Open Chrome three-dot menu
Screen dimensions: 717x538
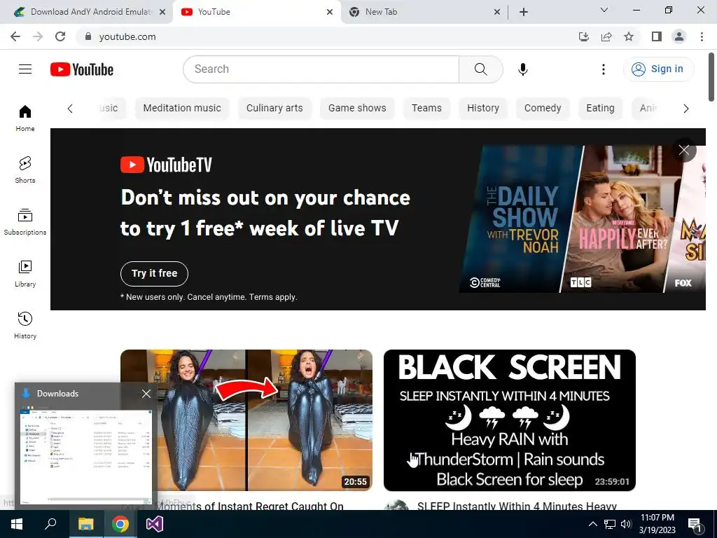pyautogui.click(x=702, y=36)
